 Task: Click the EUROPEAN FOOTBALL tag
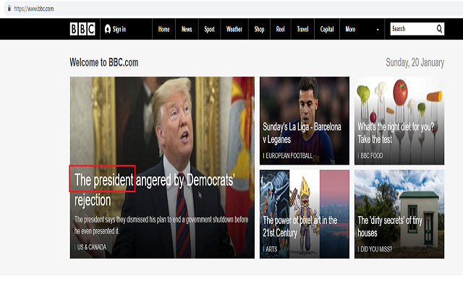[289, 156]
